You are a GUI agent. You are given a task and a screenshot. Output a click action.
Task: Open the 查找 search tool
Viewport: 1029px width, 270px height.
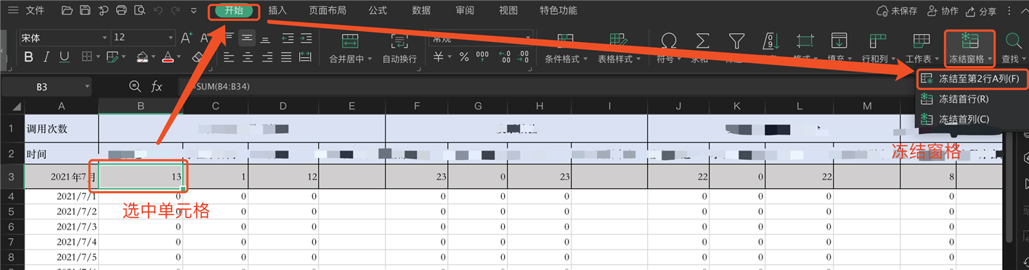pyautogui.click(x=1013, y=48)
